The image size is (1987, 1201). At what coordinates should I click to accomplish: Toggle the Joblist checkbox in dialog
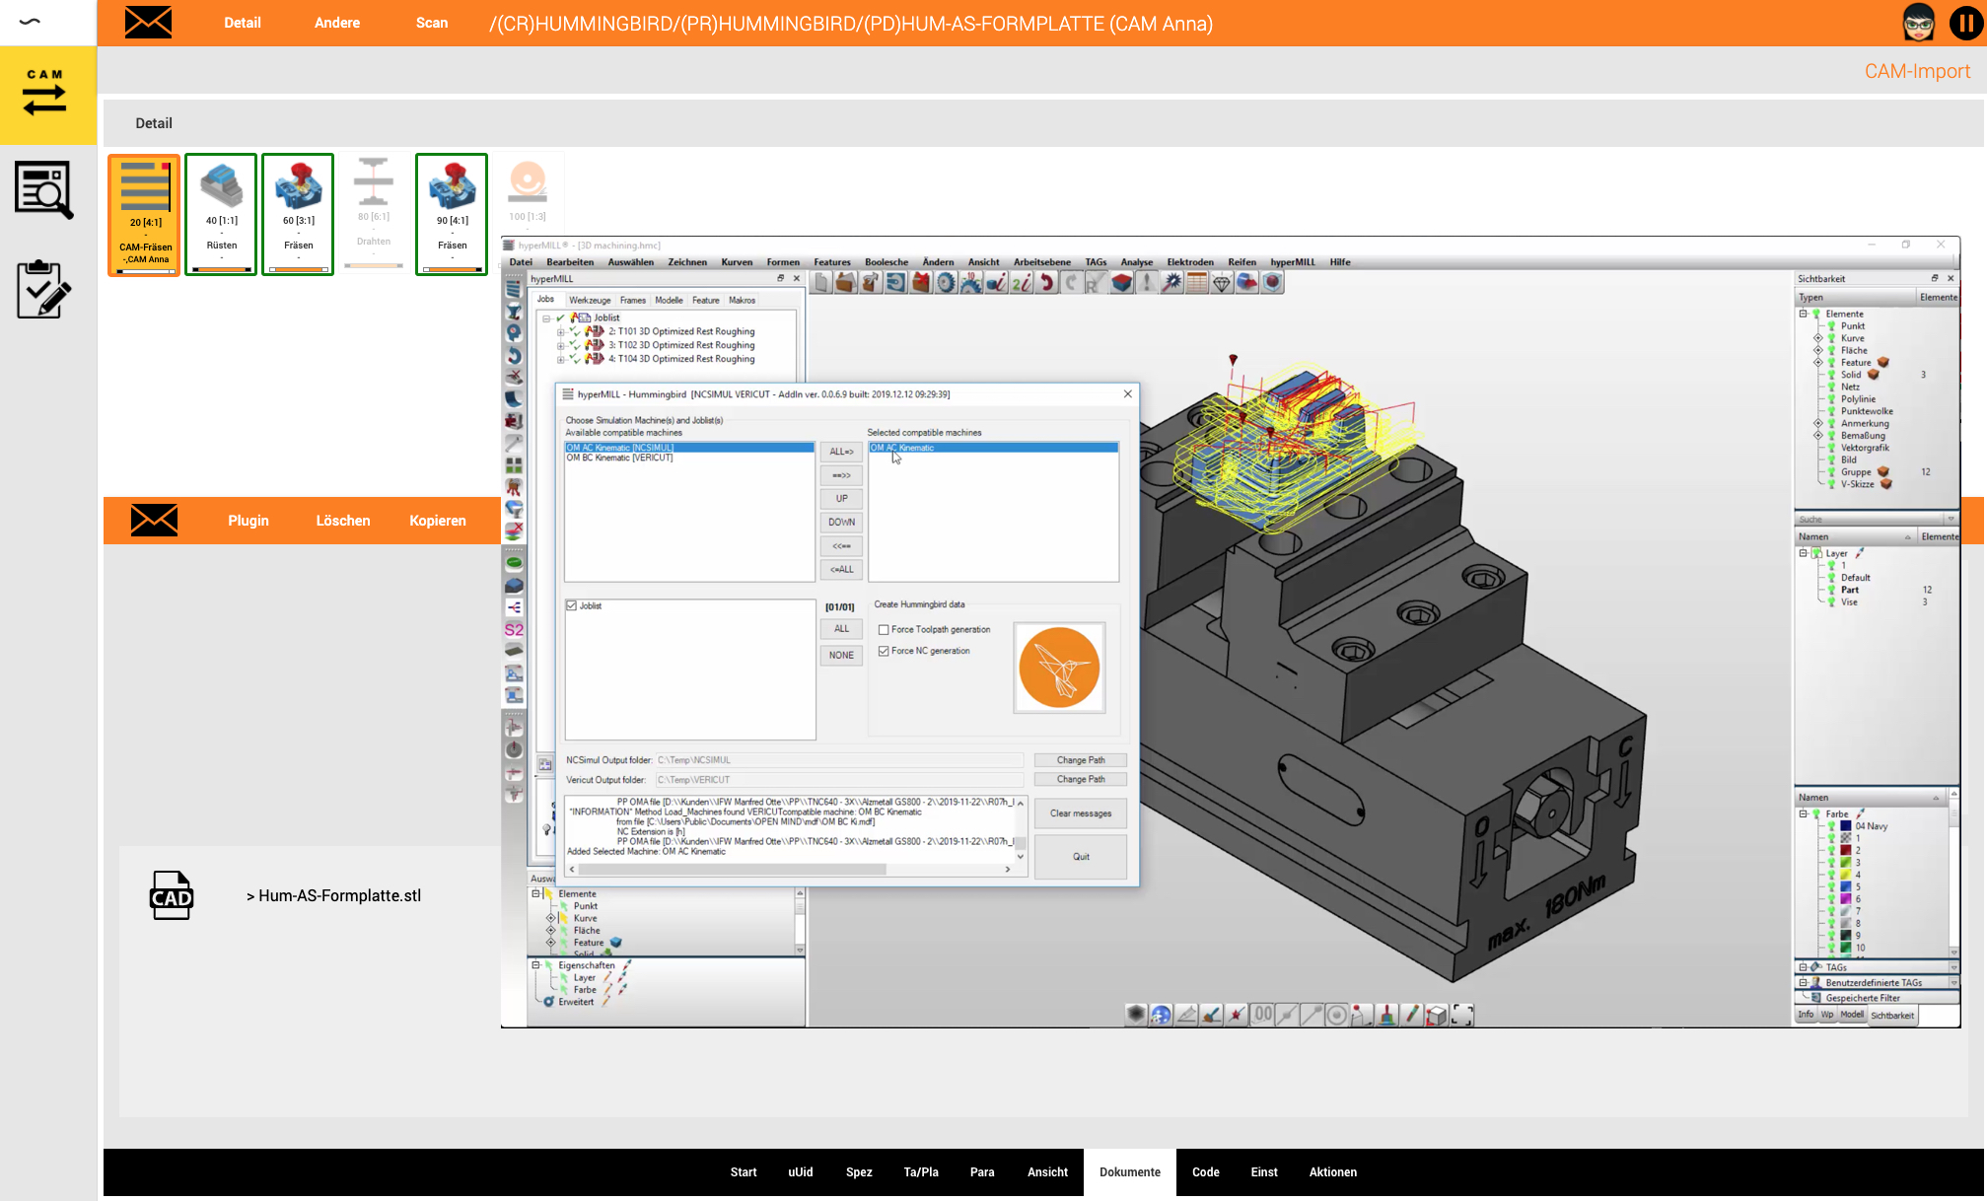pyautogui.click(x=572, y=605)
